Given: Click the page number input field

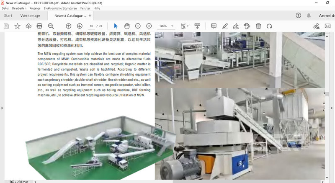Looking at the screenshot, I should pyautogui.click(x=91, y=26).
